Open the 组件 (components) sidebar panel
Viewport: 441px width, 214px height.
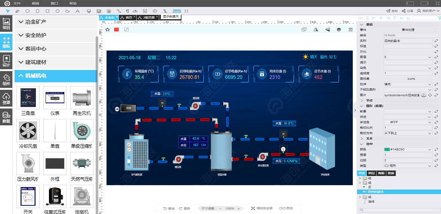[6, 79]
